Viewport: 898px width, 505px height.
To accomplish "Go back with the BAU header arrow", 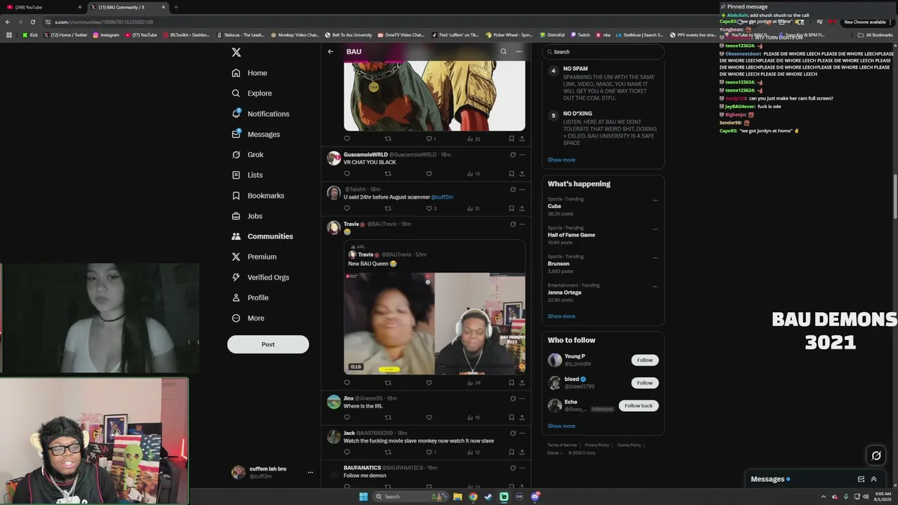I will coord(330,51).
